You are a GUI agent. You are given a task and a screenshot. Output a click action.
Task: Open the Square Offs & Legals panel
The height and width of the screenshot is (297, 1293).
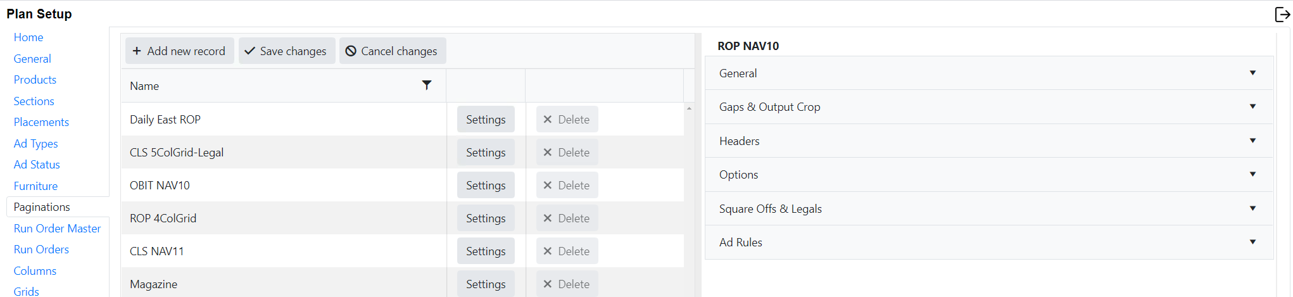[988, 209]
